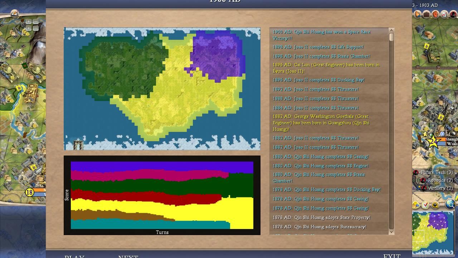
Task: Select 'Qin Shi Huang completes SS Engine' entry
Action: 329,166
